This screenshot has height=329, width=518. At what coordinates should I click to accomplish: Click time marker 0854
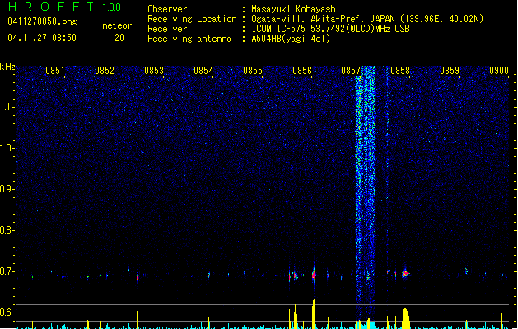pyautogui.click(x=203, y=71)
